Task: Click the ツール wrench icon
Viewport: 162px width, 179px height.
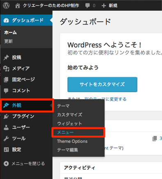Action: [6, 138]
